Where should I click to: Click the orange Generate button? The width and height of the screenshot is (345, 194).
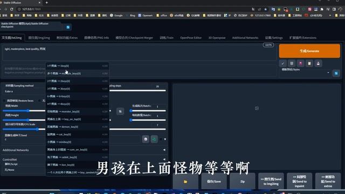[x=309, y=51]
